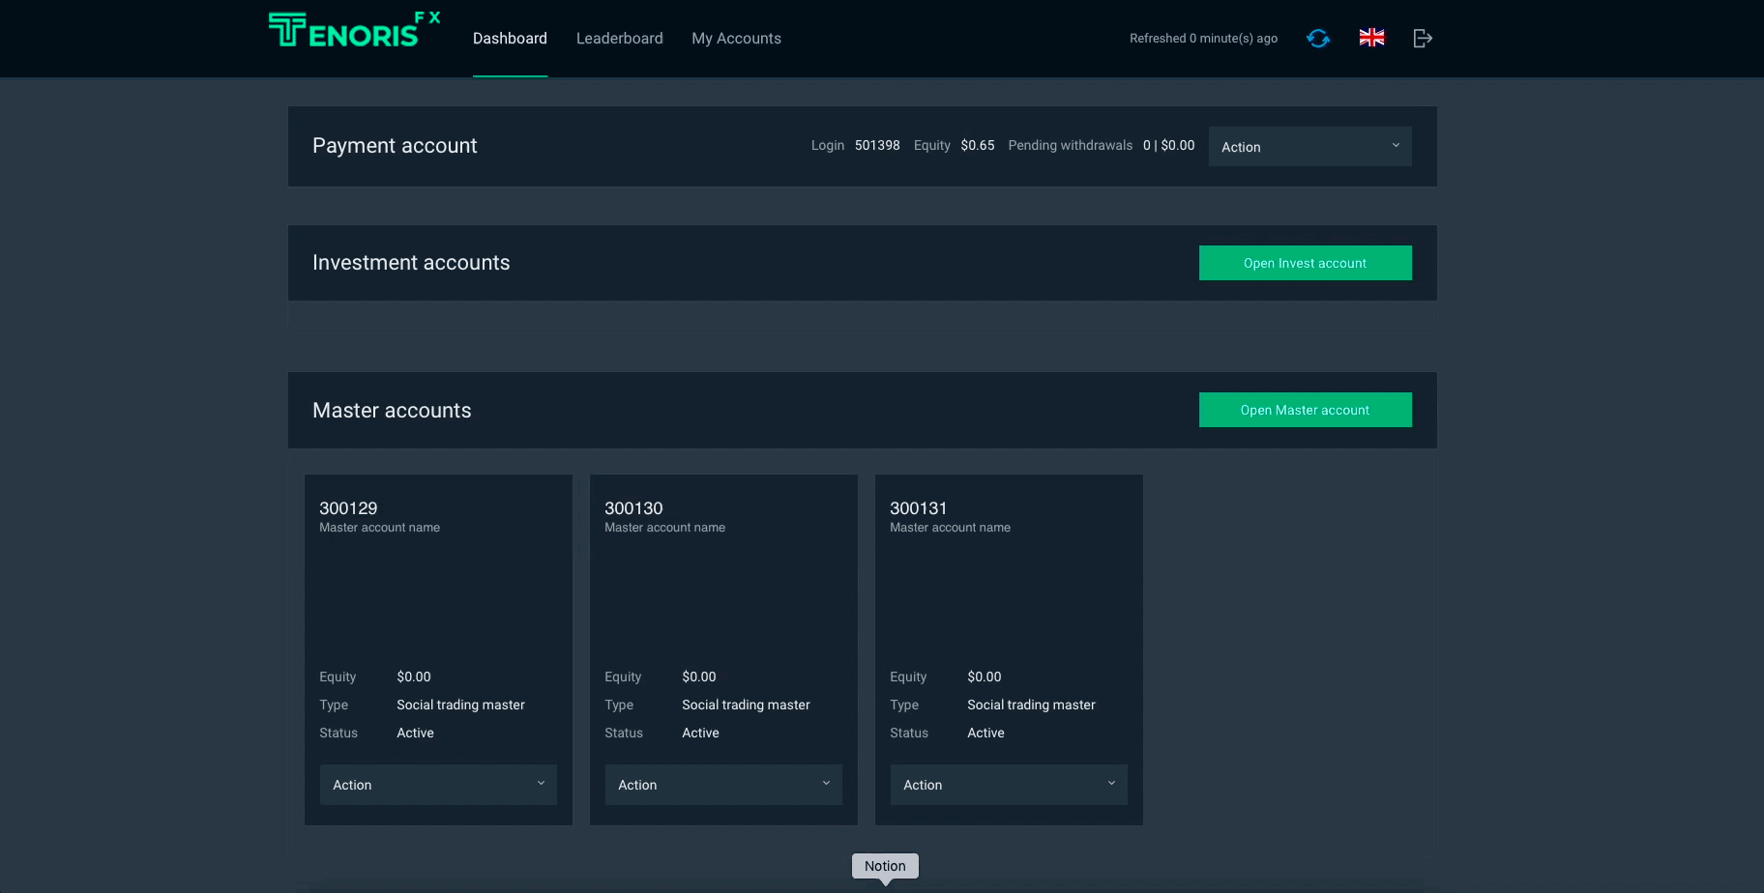Expand Action dropdown for account 300129
Image resolution: width=1764 pixels, height=893 pixels.
[x=438, y=785]
